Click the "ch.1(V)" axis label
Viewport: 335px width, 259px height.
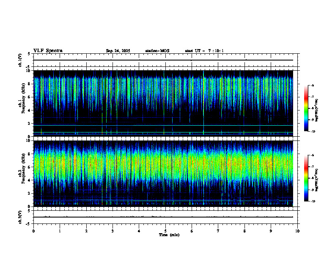tap(20, 60)
